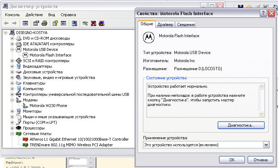Select the Мониторы tree label
Screen dimensions: 278x168
tap(32, 111)
